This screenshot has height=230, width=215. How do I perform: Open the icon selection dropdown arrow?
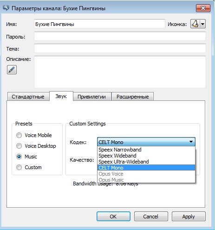pyautogui.click(x=202, y=24)
